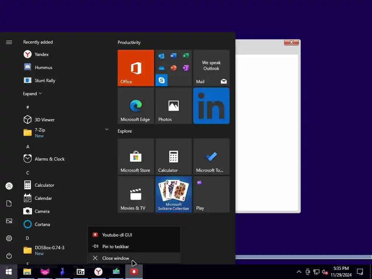Open the Action Center notifications icon

360,272
